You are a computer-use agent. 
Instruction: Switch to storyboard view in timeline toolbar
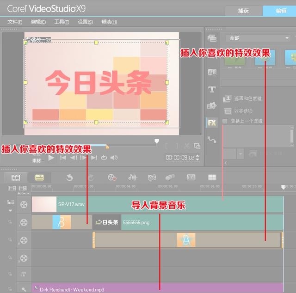[x=16, y=177]
